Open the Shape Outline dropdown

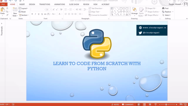tap(152, 12)
